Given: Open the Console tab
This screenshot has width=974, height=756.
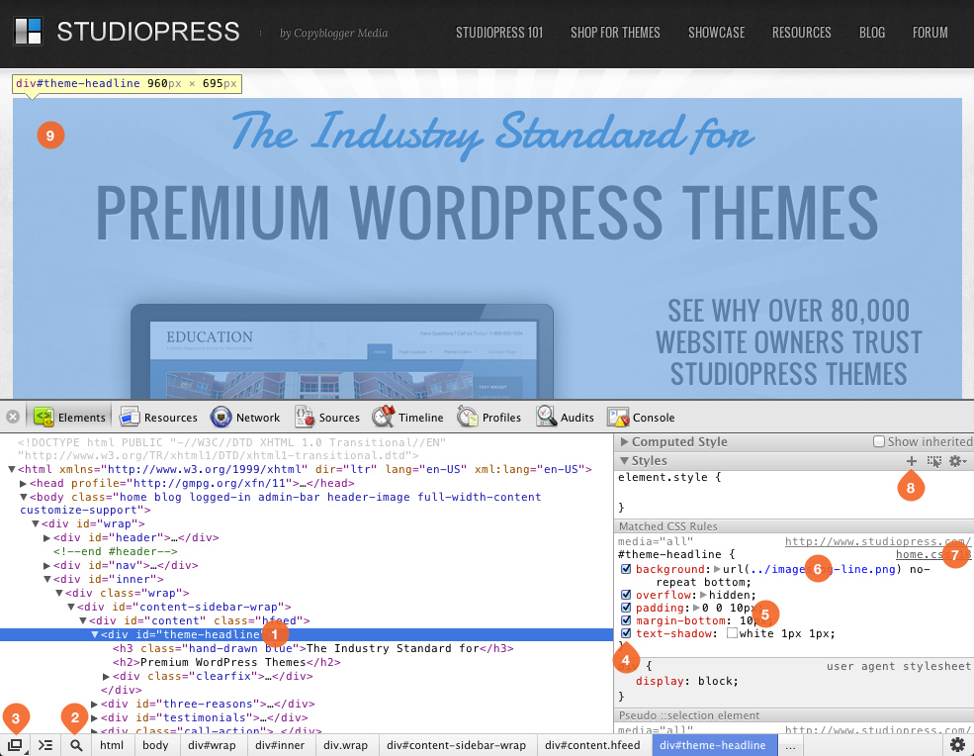Looking at the screenshot, I should click(x=641, y=417).
